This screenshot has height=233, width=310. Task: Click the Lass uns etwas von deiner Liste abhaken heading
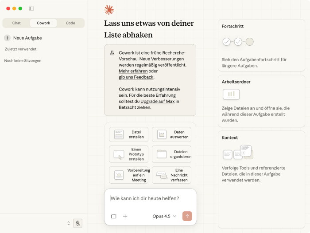pyautogui.click(x=149, y=29)
